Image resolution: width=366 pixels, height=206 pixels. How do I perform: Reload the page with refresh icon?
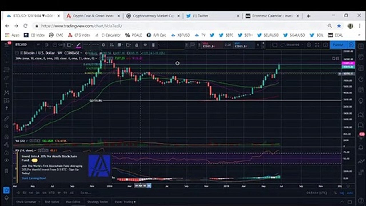[25, 26]
